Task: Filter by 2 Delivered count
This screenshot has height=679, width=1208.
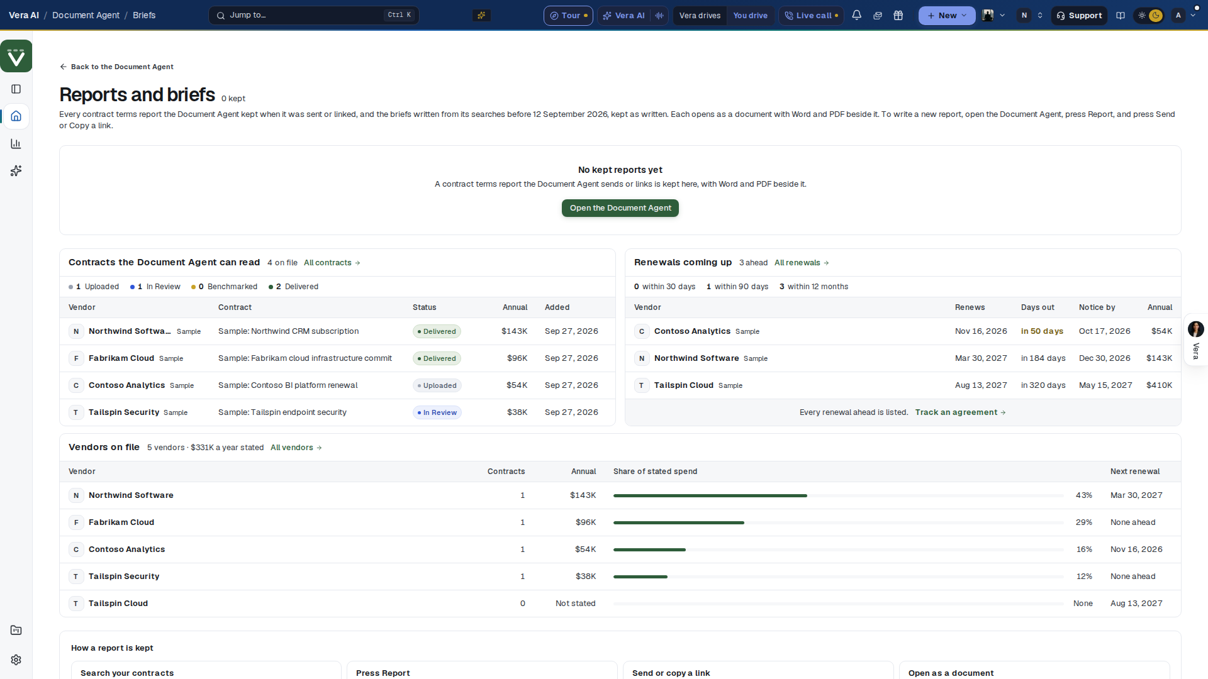Action: coord(293,287)
